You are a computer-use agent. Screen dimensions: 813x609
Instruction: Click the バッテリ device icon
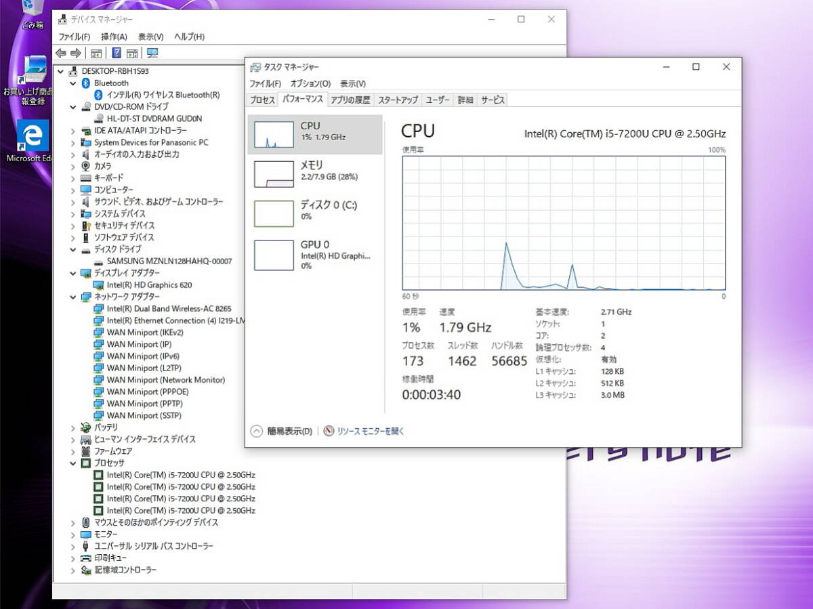pos(86,427)
